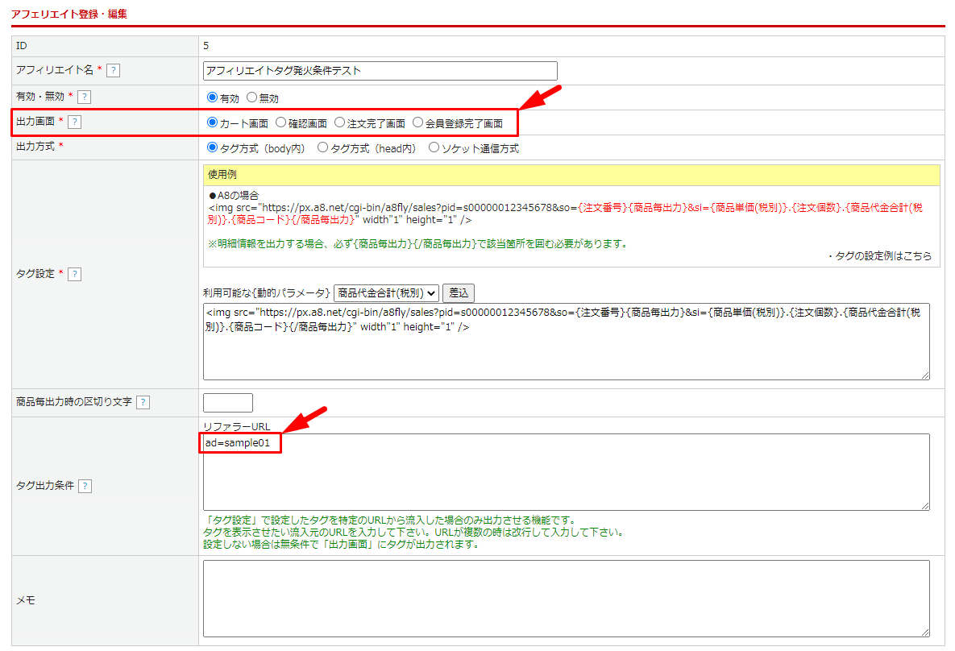Click help icon next to タグ設定
955x651 pixels.
(x=74, y=274)
